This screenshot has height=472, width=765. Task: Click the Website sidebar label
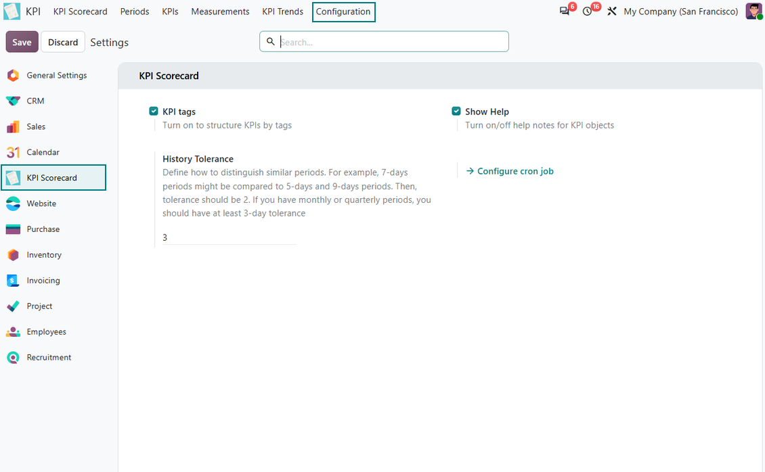[41, 204]
